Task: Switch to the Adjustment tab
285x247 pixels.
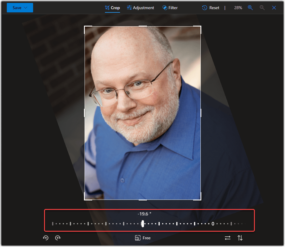Action: point(140,8)
